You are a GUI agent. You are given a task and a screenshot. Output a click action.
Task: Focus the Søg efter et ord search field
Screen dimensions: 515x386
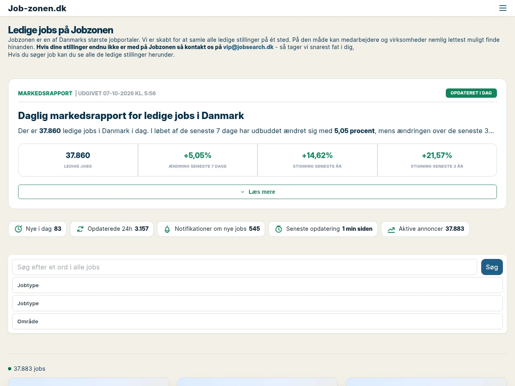pos(245,267)
